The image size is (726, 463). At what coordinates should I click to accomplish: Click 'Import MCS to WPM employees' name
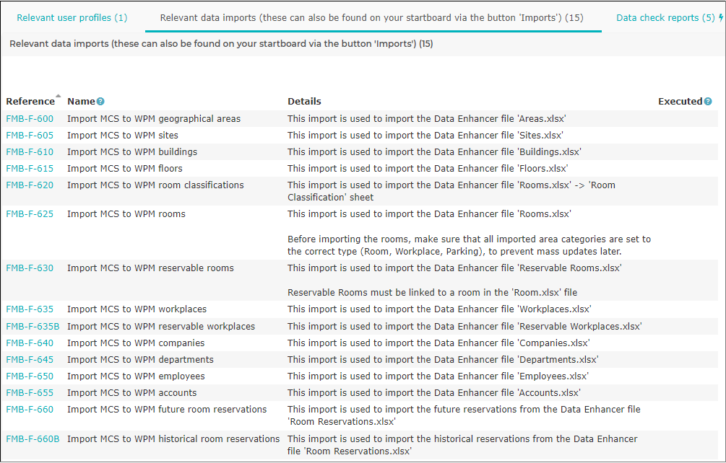pos(136,376)
